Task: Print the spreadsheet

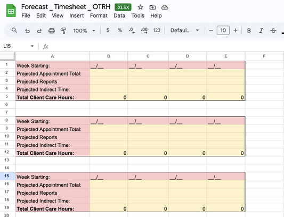Action: 52,30
